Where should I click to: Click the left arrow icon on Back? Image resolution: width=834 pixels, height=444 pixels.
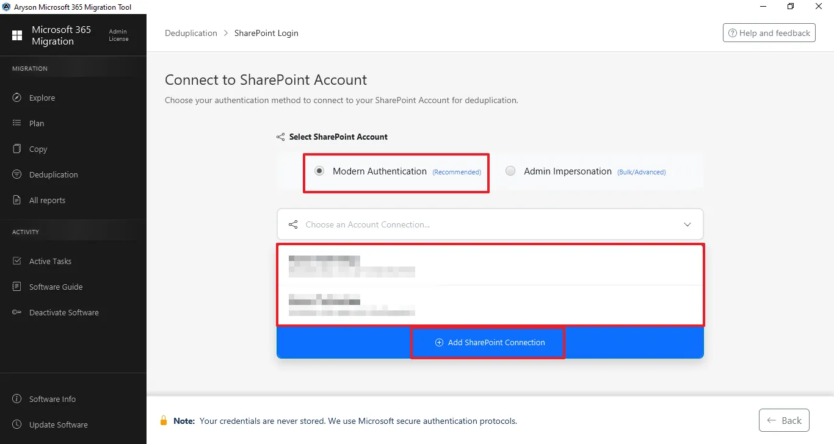[772, 420]
